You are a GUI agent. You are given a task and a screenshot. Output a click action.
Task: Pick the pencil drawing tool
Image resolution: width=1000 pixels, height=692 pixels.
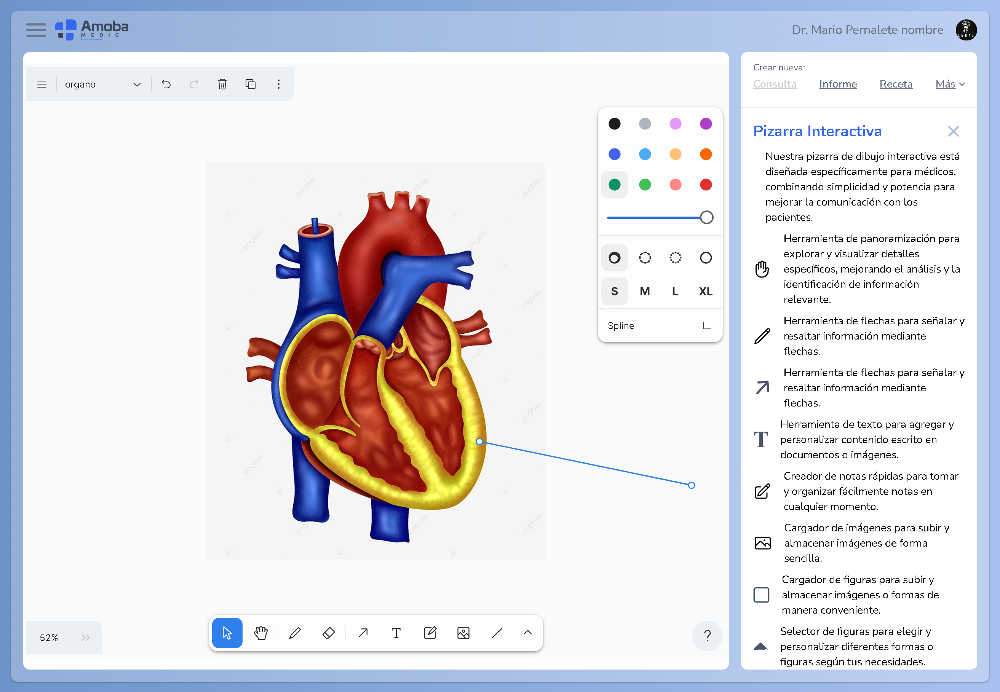(x=295, y=633)
